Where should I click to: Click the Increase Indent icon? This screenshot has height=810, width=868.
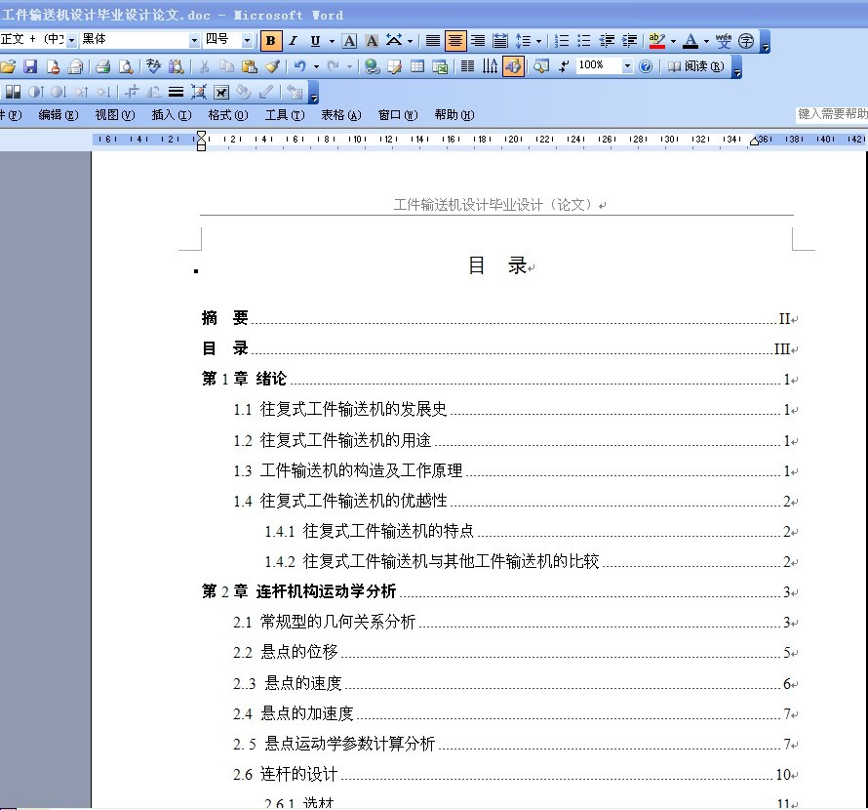click(x=629, y=40)
